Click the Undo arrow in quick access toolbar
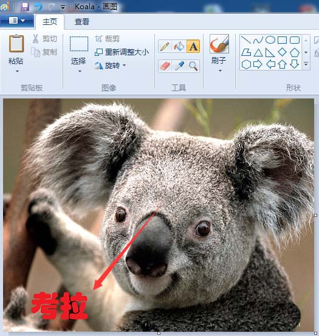 [38, 7]
